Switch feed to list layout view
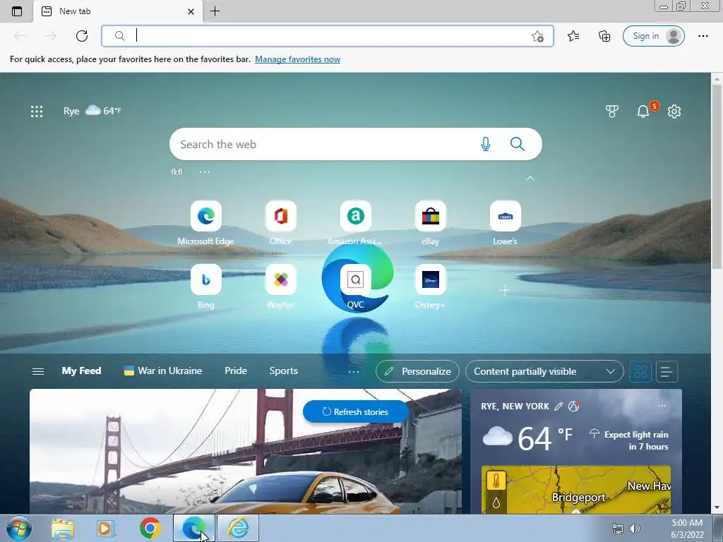The height and width of the screenshot is (542, 723). [x=667, y=371]
